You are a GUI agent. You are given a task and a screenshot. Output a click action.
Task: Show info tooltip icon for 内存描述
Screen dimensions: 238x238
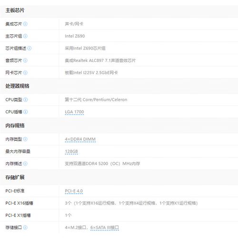pyautogui.click(x=25, y=164)
